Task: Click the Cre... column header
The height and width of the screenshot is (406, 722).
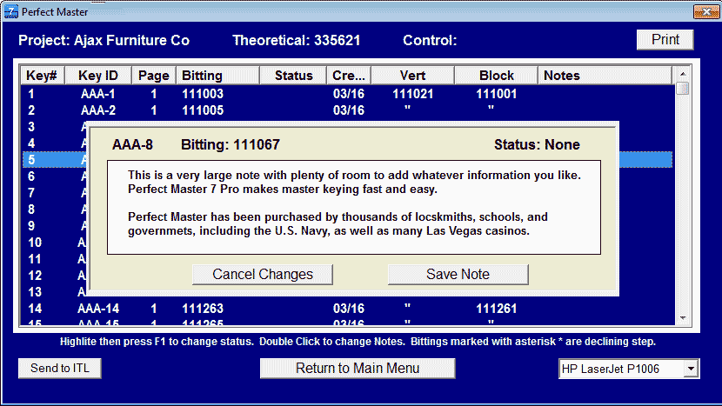Action: tap(349, 76)
